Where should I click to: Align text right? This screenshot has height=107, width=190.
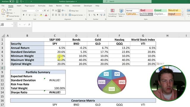(59, 15)
